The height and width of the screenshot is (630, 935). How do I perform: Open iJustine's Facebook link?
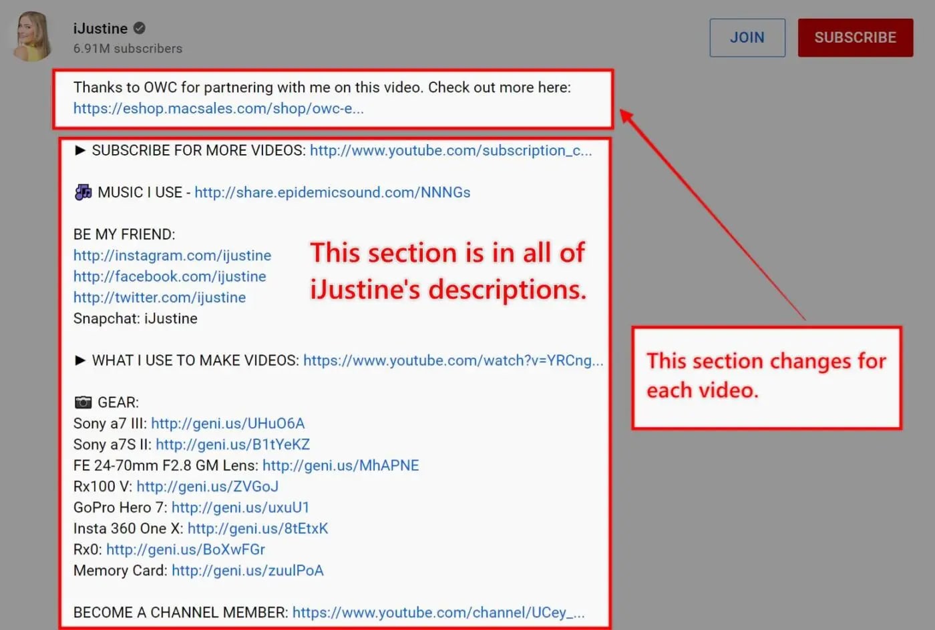(170, 276)
